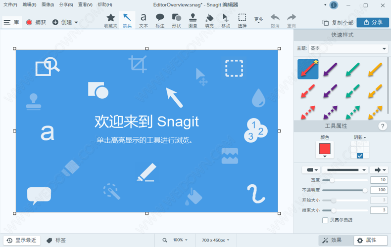Click Copy All button

(338, 23)
